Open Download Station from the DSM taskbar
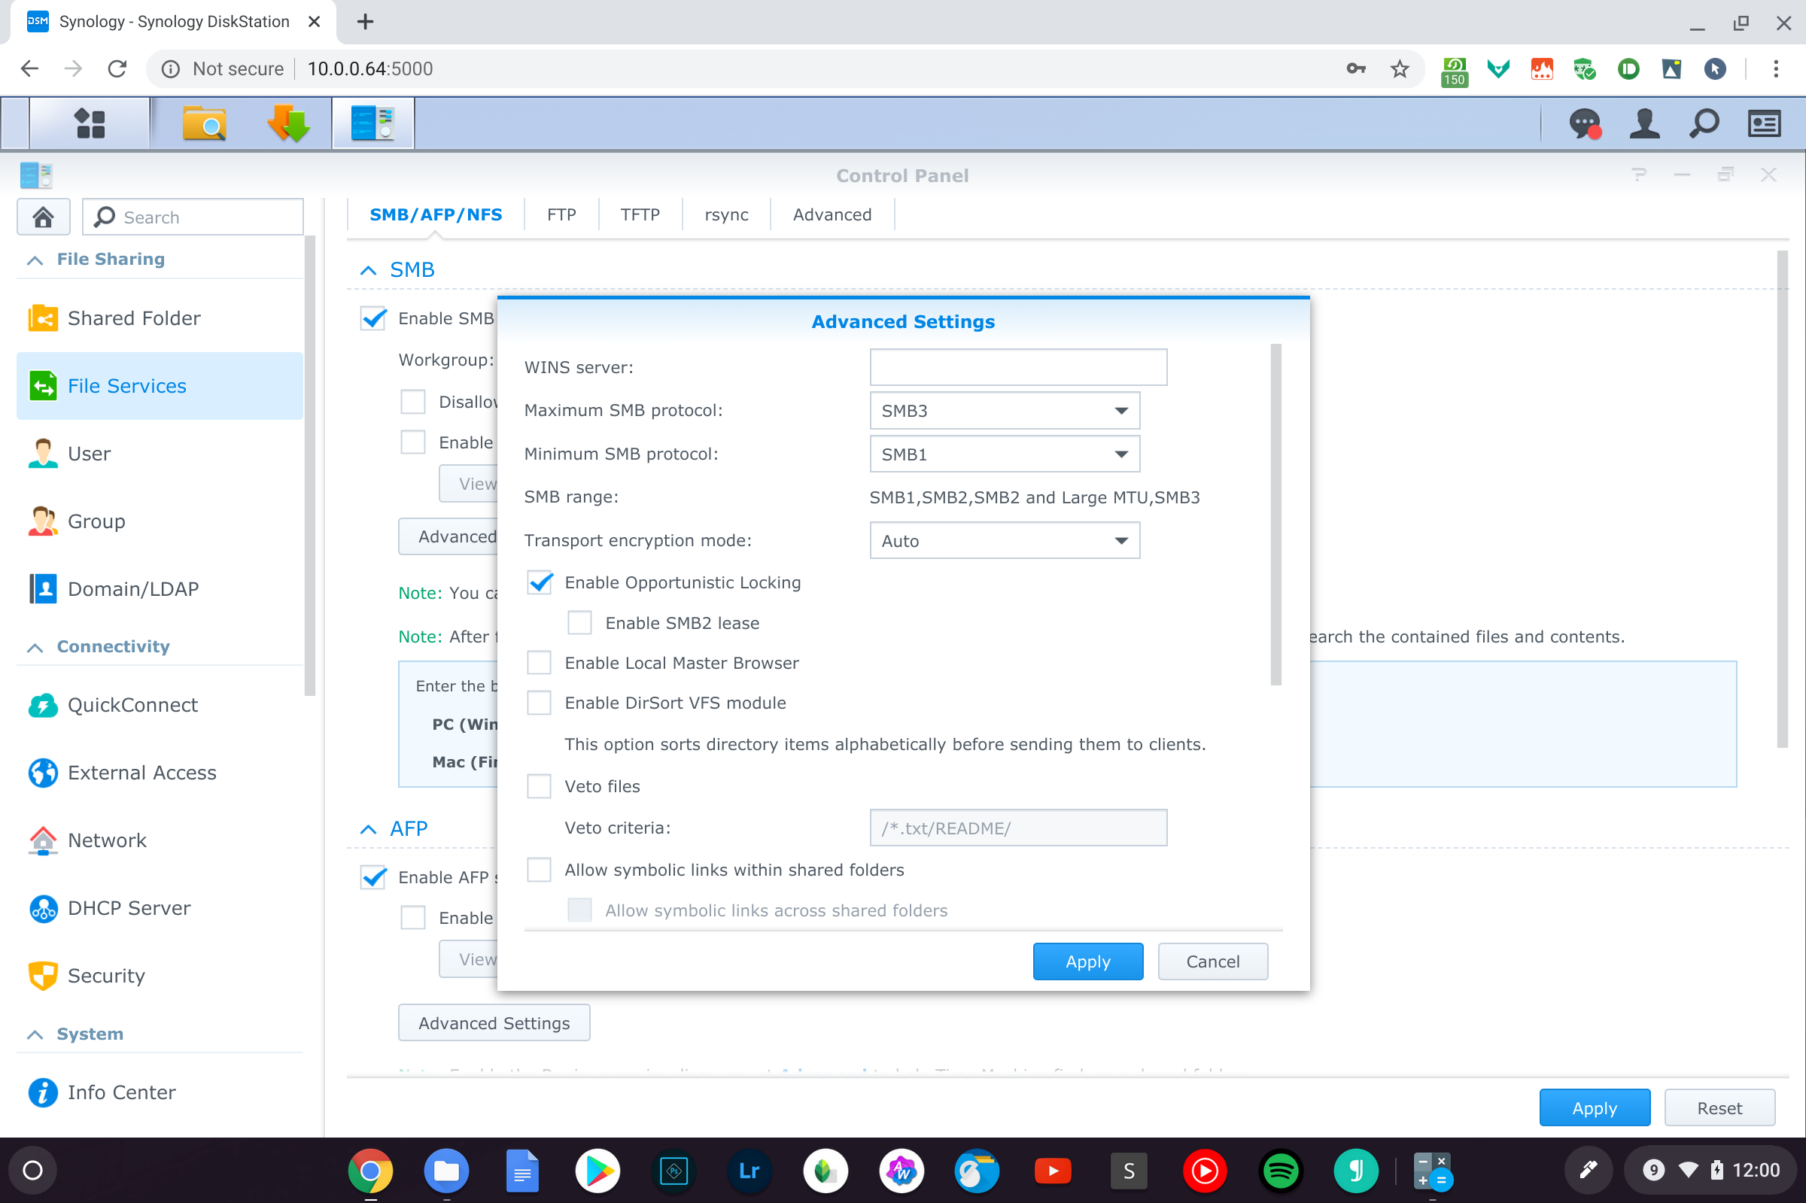This screenshot has width=1806, height=1203. point(288,123)
